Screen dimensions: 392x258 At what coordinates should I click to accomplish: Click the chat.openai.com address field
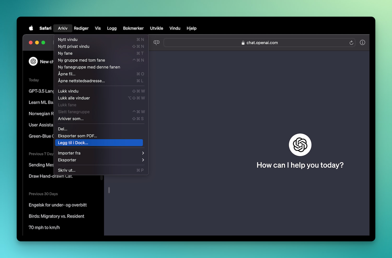coord(262,43)
